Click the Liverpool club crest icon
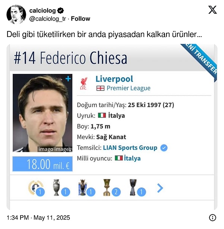Screen dimensions: 224x229 tap(84, 84)
